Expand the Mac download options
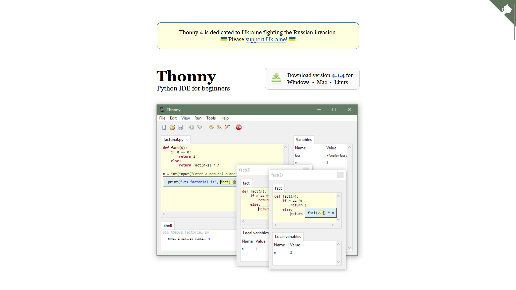516x290 pixels. click(322, 82)
